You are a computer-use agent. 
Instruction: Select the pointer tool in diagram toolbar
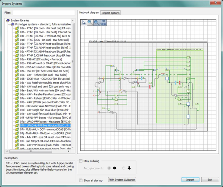84,22
